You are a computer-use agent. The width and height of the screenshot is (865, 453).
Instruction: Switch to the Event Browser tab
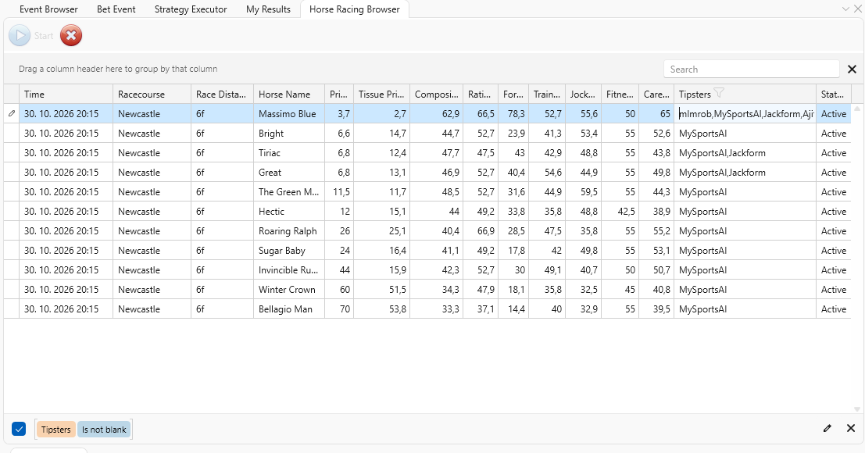[48, 9]
